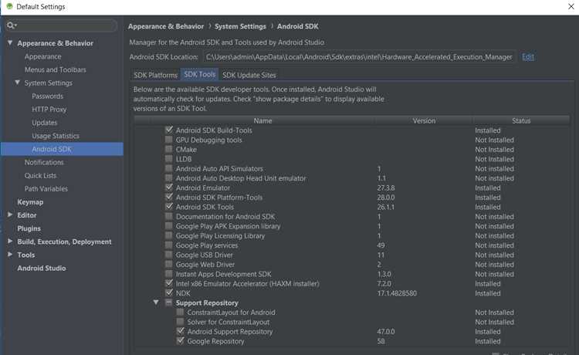This screenshot has width=579, height=355.
Task: Enable GPU Debugging tools checkbox
Action: coord(169,140)
